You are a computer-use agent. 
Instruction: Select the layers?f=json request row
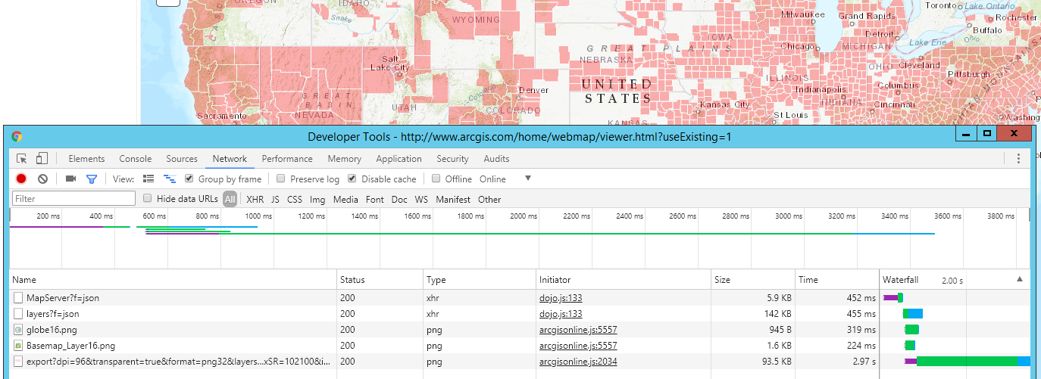click(x=520, y=314)
